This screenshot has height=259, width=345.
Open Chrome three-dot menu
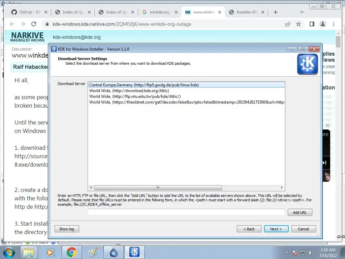(334, 24)
